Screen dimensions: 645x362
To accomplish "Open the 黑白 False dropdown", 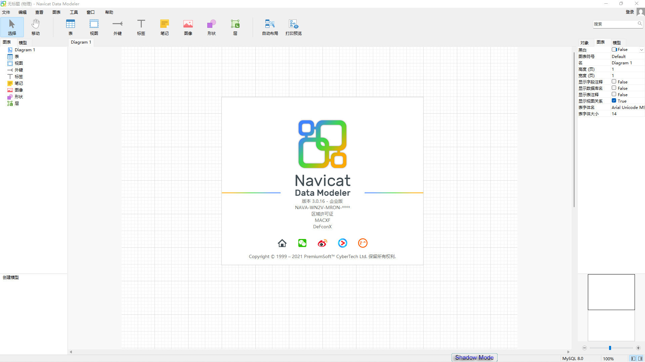I will pos(641,49).
